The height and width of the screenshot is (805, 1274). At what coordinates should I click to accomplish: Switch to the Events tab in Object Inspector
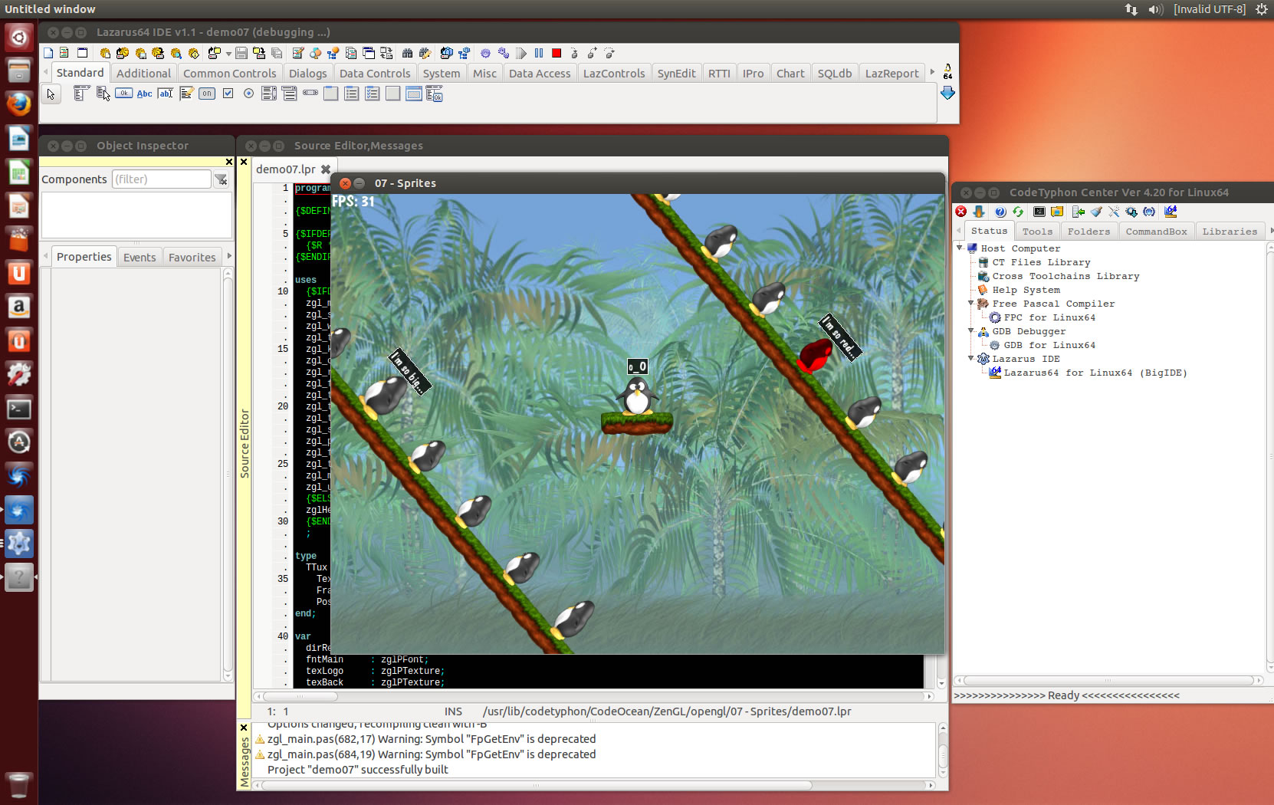[x=140, y=257]
